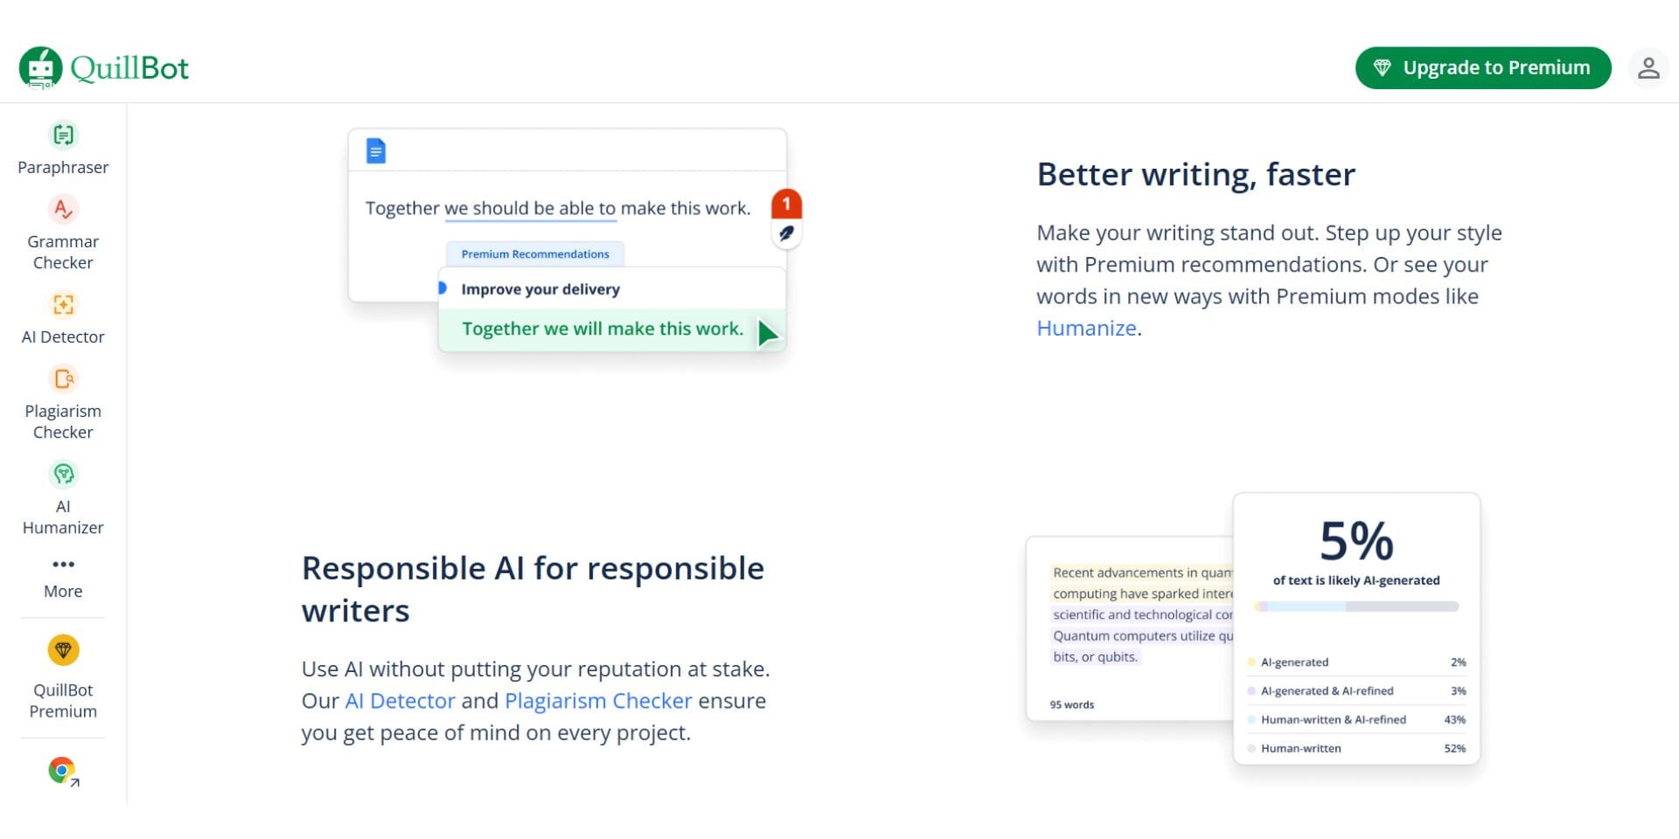Open the AI Detector sidebar icon
Screen dimensions: 1679x839
63,305
